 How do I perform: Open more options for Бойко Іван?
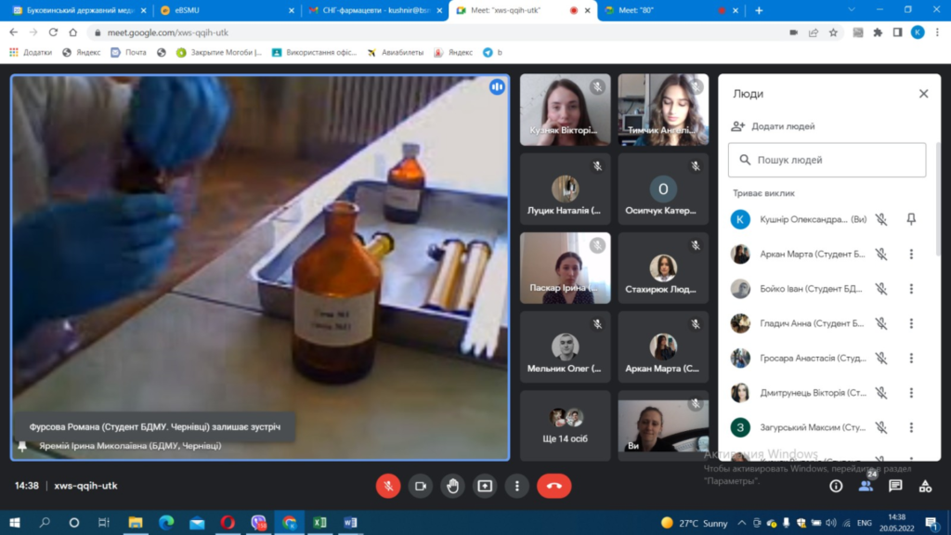[911, 289]
